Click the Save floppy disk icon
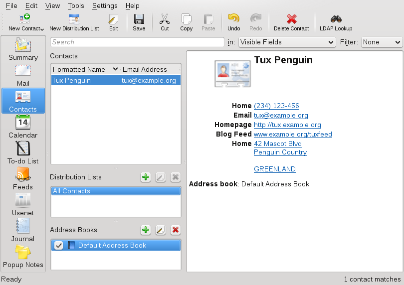This screenshot has width=404, height=285. [x=139, y=19]
